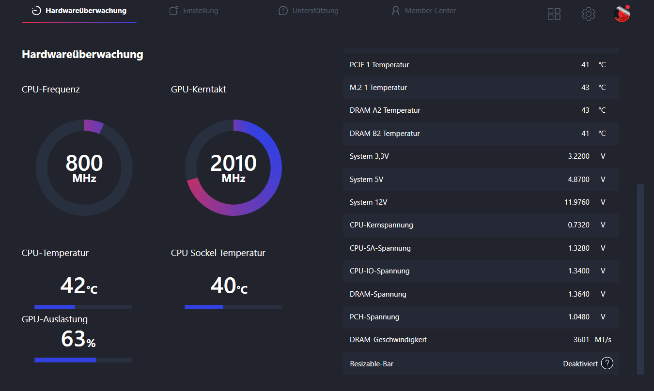Open the settings gear icon
The image size is (654, 391).
click(x=588, y=14)
